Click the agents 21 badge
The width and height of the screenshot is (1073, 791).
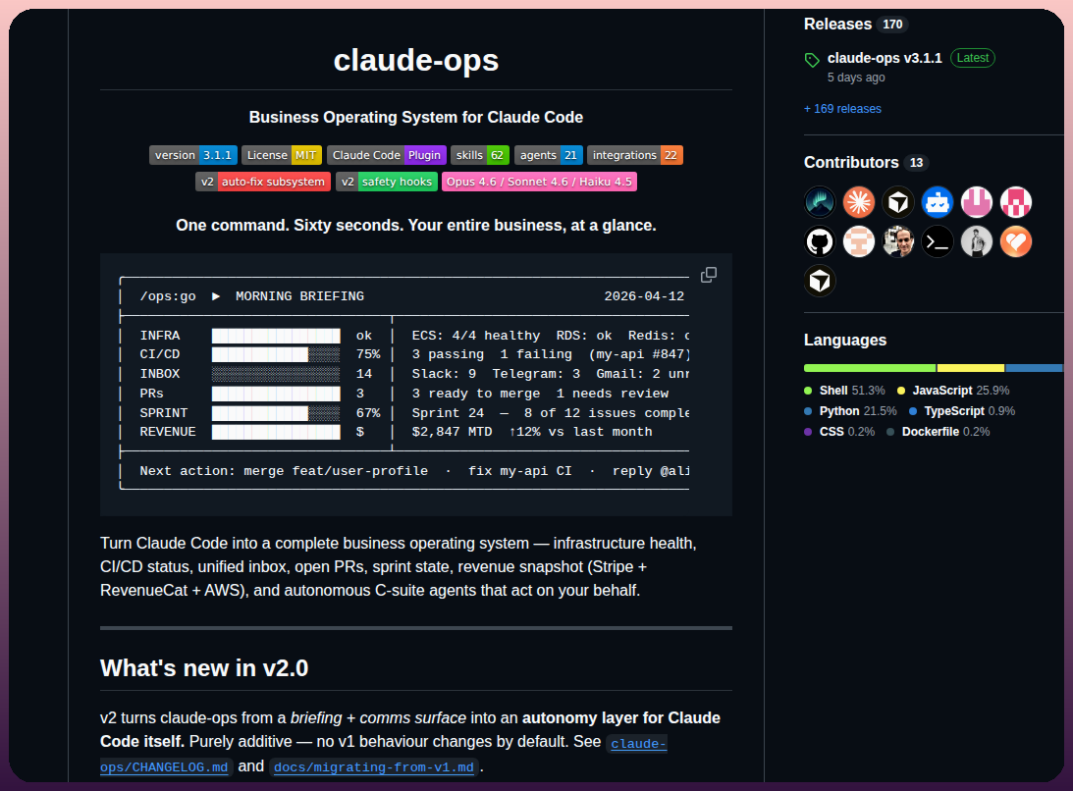pyautogui.click(x=549, y=155)
